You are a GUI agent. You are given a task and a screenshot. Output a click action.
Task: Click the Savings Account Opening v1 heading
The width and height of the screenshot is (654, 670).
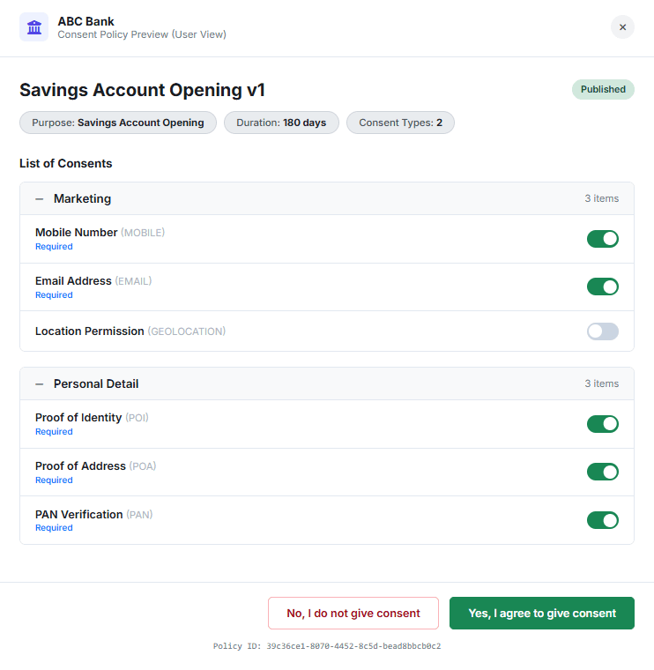[x=142, y=90]
